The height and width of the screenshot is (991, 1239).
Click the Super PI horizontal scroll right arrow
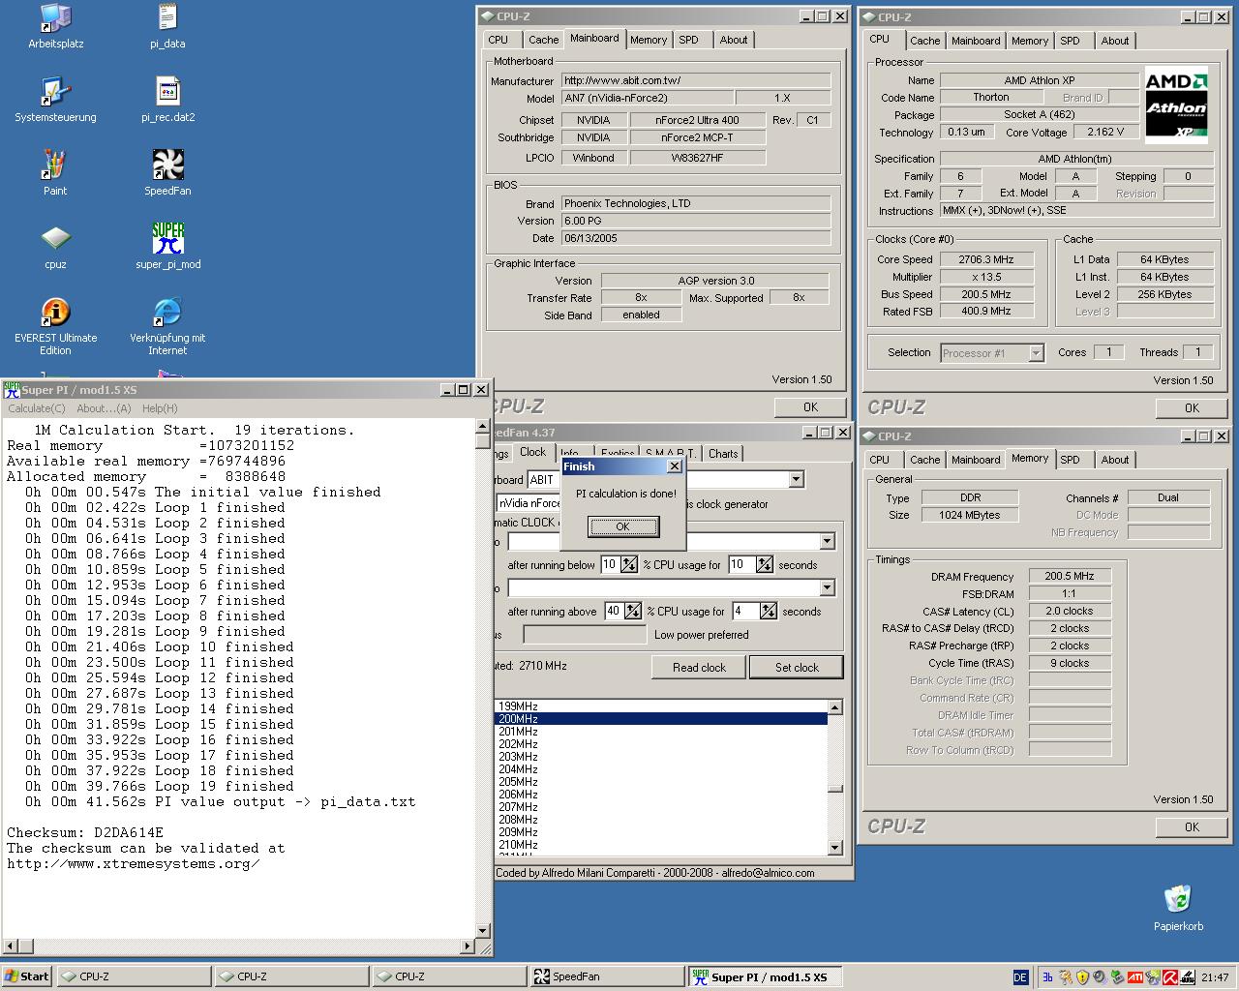468,946
